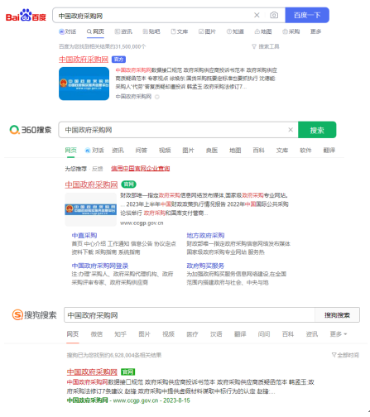Image resolution: width=370 pixels, height=417 pixels.
Task: Open Baidu 搜索工具 filter
Action: (x=266, y=46)
